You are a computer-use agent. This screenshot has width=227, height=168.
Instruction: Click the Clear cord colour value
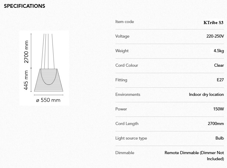(x=219, y=65)
